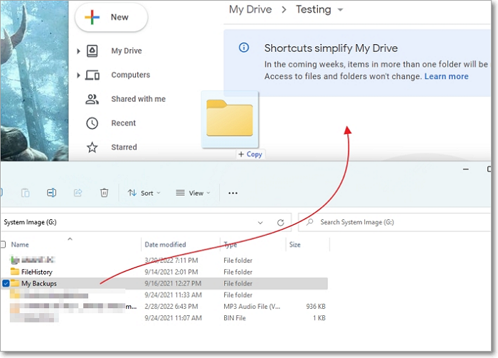The height and width of the screenshot is (358, 498).
Task: Click the Delete trash icon in toolbar
Action: [x=104, y=193]
